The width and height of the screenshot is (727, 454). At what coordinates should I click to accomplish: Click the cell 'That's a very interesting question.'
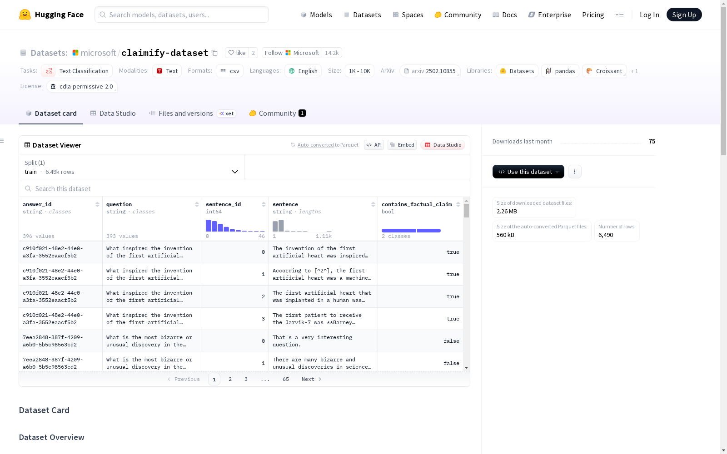323,341
